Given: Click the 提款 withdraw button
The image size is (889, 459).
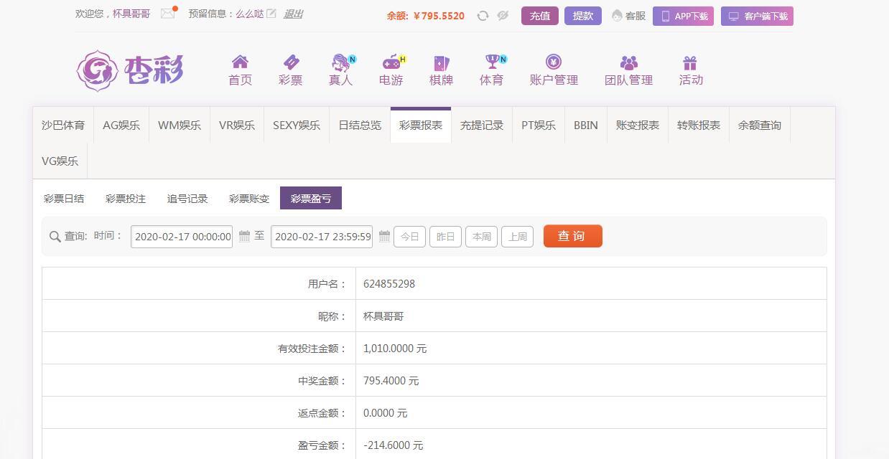Looking at the screenshot, I should pos(583,16).
